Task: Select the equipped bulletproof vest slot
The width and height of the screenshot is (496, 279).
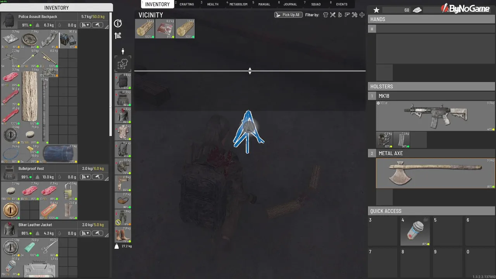Action: pos(123,98)
